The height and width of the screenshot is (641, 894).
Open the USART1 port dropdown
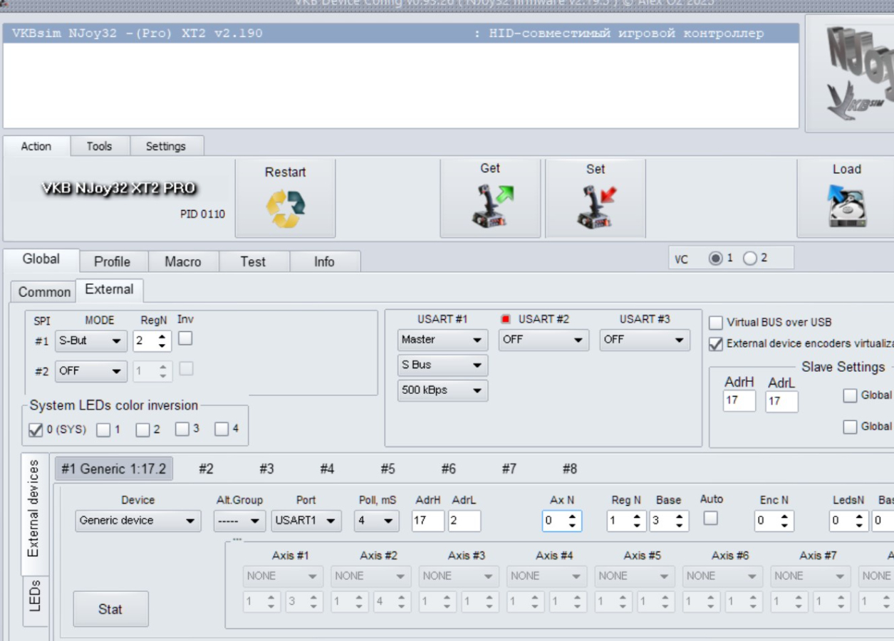tap(306, 521)
